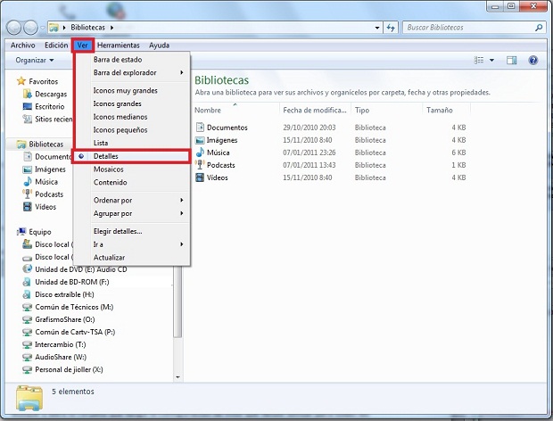The image size is (553, 421).
Task: Open the view options dropdown arrow in the toolbar
Action: [491, 61]
